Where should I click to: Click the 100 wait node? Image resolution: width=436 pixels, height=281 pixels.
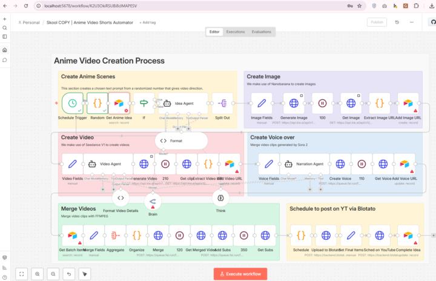pyautogui.click(x=322, y=103)
